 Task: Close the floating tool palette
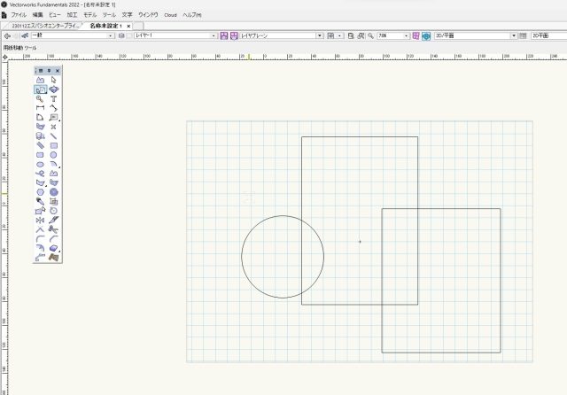pos(58,70)
